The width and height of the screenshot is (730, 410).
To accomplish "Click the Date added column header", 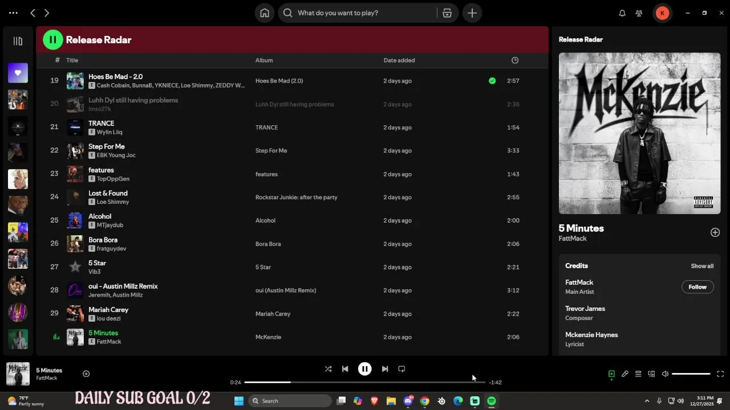I will click(x=399, y=60).
